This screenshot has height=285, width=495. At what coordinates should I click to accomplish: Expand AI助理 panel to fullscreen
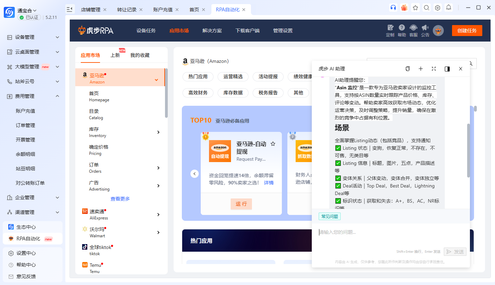click(434, 69)
